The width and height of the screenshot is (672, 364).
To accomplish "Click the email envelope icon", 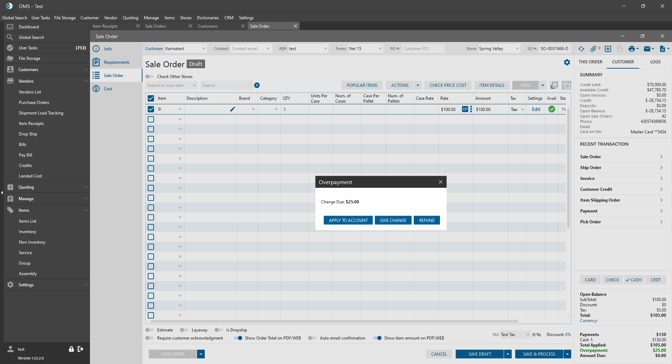I will point(647,49).
